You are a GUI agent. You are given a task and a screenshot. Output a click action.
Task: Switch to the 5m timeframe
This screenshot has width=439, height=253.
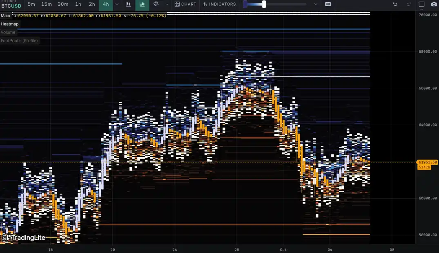click(x=31, y=4)
